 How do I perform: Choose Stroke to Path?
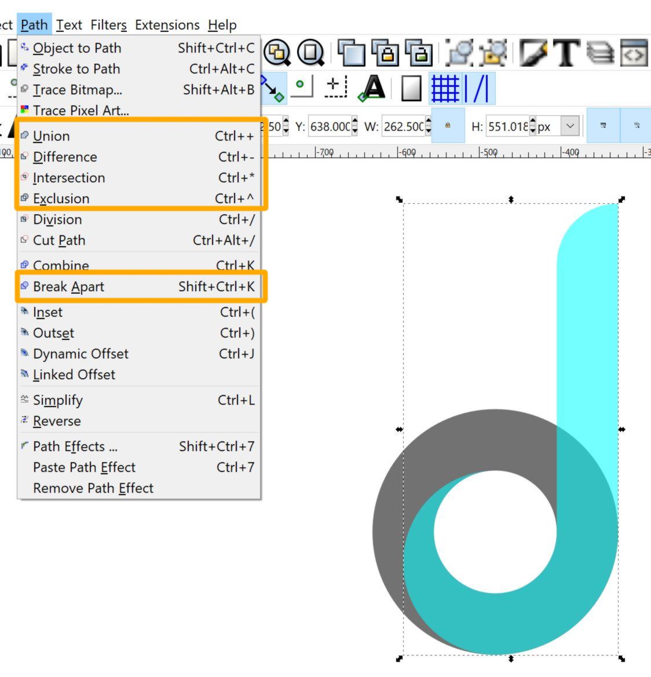point(138,69)
